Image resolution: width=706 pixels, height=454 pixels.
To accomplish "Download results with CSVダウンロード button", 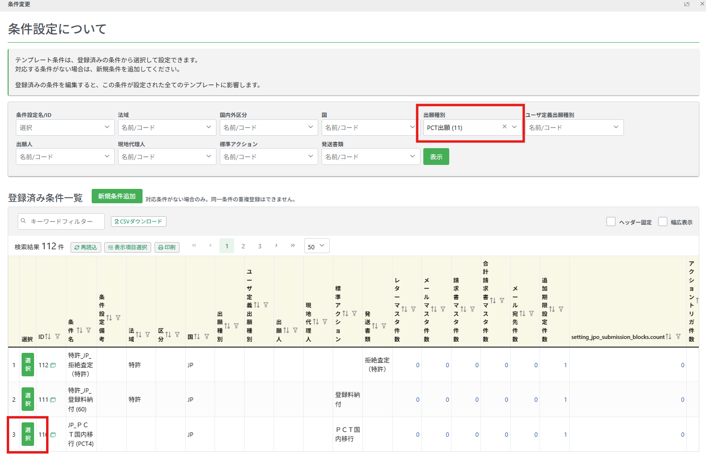I will [138, 221].
